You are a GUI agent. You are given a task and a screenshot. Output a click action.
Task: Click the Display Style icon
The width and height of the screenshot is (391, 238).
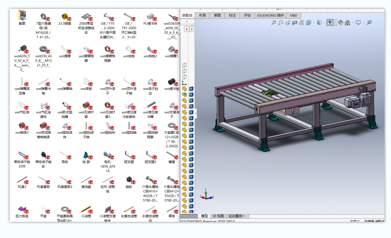pos(319,23)
